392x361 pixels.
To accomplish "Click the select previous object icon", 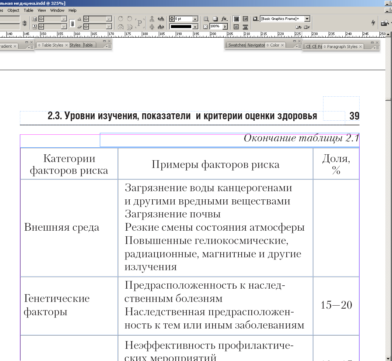I will coord(161,19).
